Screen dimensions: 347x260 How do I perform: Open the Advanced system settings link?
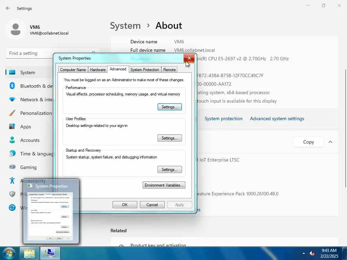(277, 118)
